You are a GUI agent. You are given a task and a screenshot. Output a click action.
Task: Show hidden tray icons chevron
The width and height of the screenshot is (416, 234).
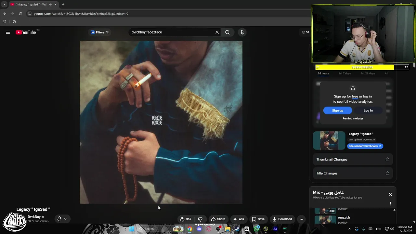pyautogui.click(x=350, y=229)
